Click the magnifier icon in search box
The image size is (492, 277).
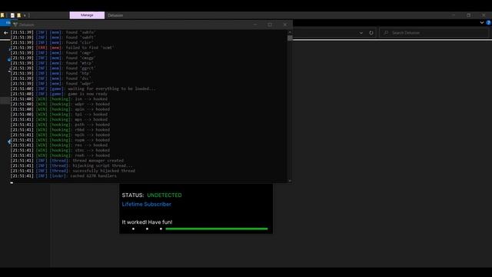pyautogui.click(x=386, y=32)
